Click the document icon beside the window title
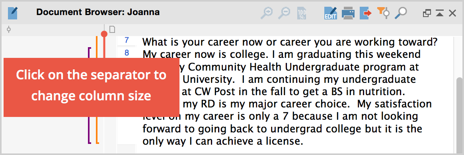 [13, 13]
